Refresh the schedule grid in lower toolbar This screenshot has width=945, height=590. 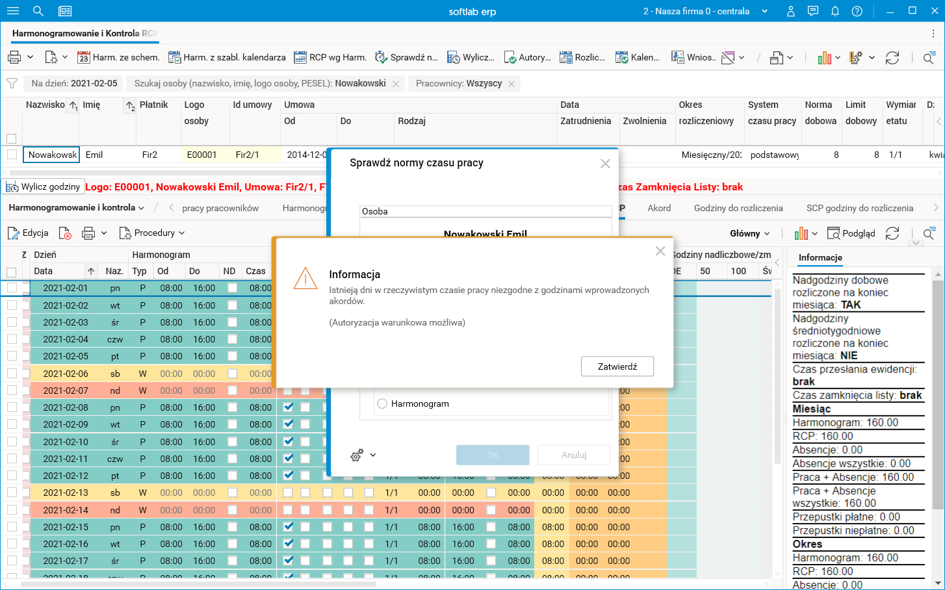(892, 233)
